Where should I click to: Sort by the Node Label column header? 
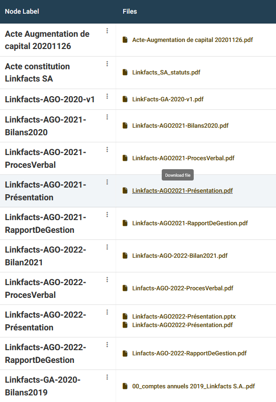[22, 11]
